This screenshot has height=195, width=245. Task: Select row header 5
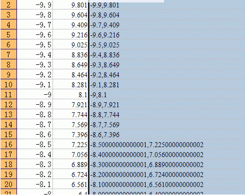coord(8,34)
